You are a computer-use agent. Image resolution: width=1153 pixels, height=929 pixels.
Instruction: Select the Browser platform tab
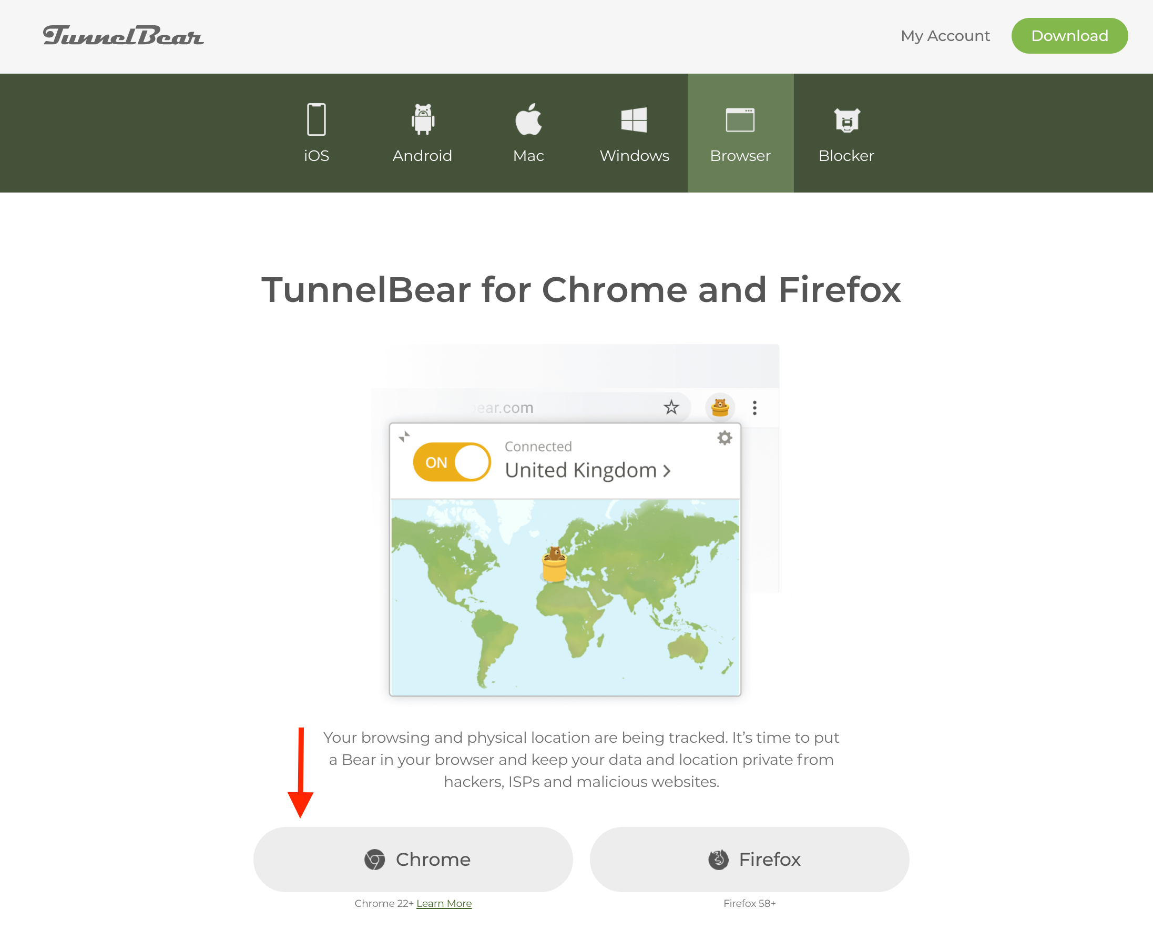tap(740, 133)
